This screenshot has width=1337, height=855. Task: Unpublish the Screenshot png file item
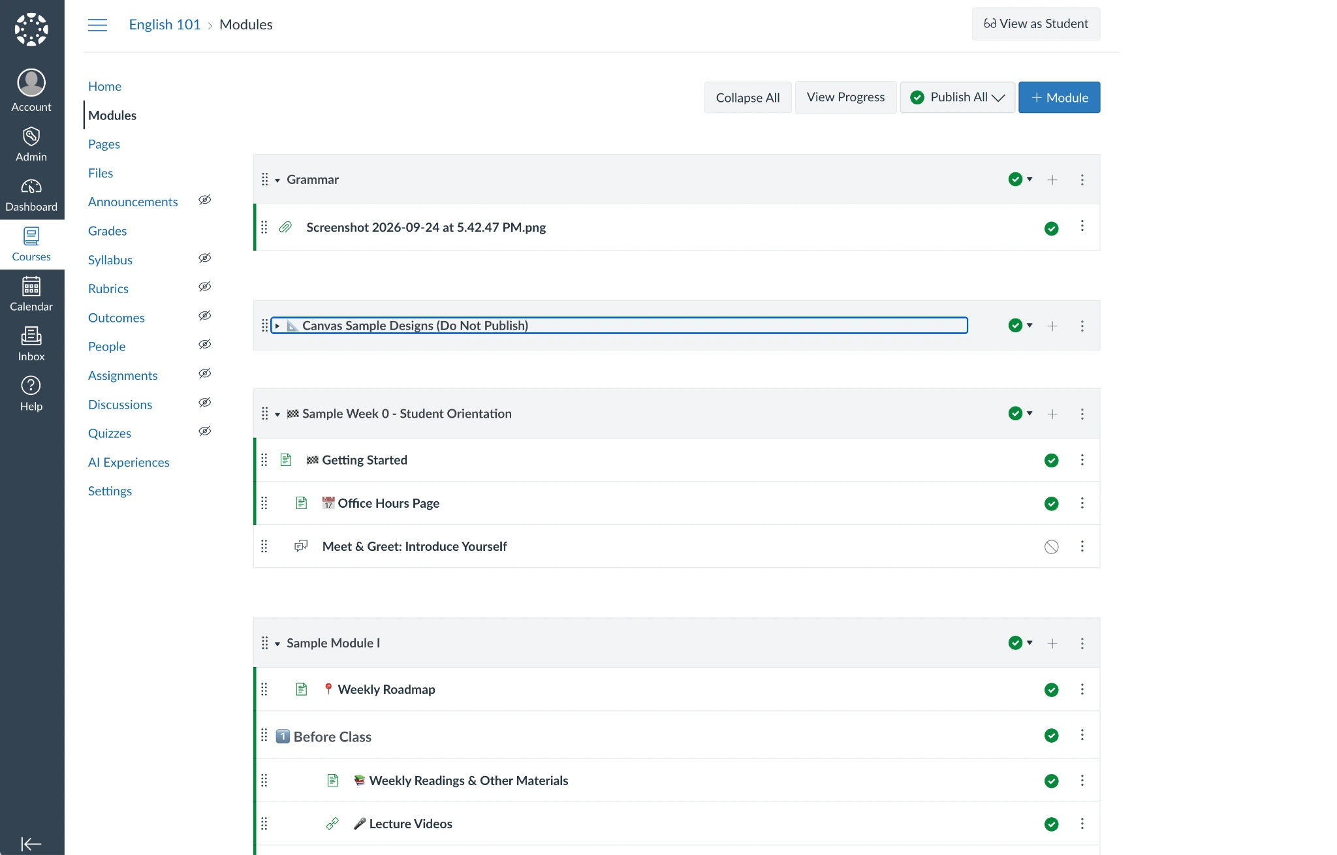[1052, 228]
